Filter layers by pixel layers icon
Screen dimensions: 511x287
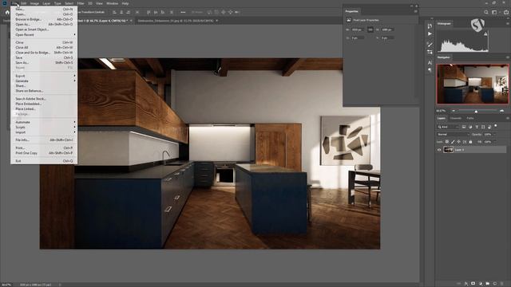tap(464, 127)
